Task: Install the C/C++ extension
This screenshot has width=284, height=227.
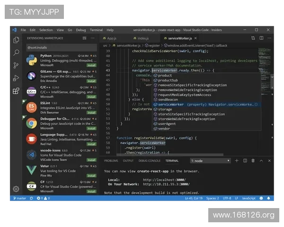Action: click(91, 97)
